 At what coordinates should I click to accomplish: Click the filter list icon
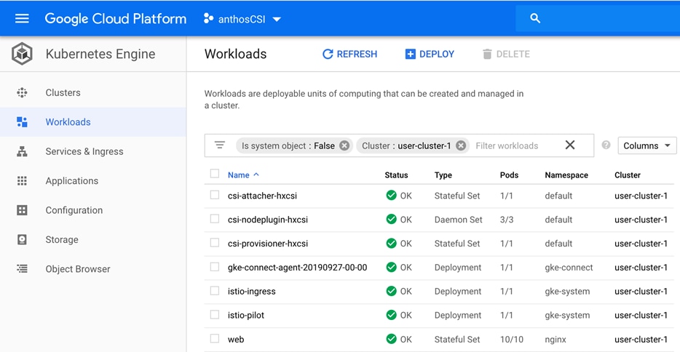point(220,145)
